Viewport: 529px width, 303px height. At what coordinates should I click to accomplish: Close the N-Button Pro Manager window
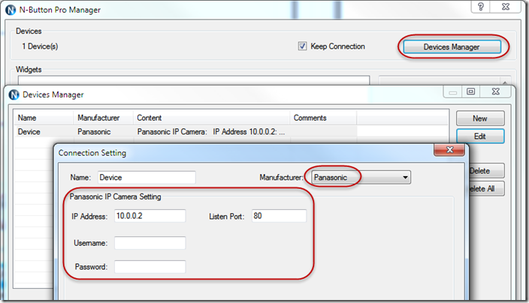[506, 7]
